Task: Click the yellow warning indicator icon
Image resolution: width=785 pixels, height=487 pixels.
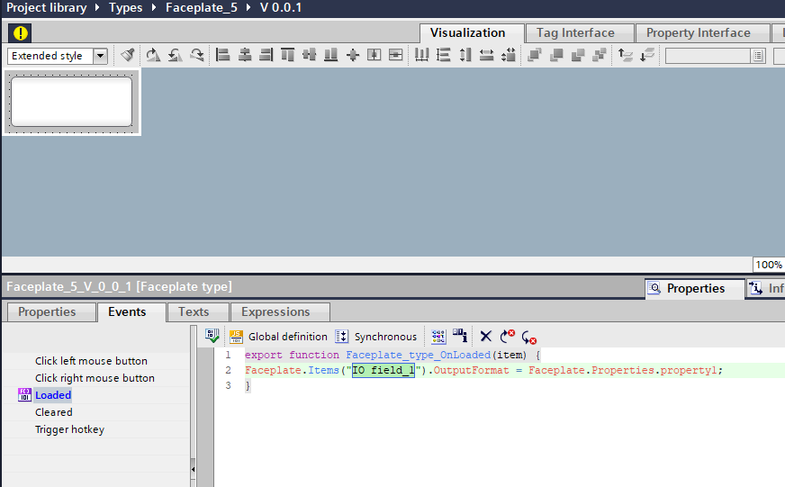Action: tap(20, 33)
